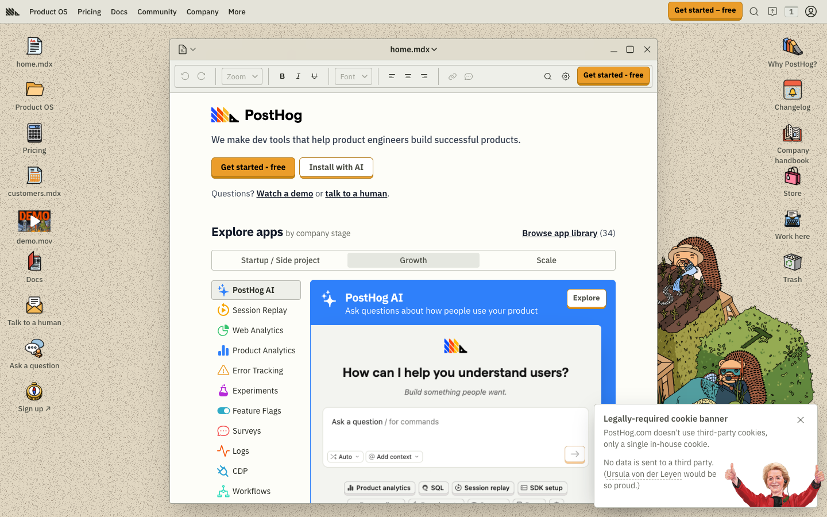Switch to the Scale company stage
The height and width of the screenshot is (517, 827).
click(x=546, y=260)
